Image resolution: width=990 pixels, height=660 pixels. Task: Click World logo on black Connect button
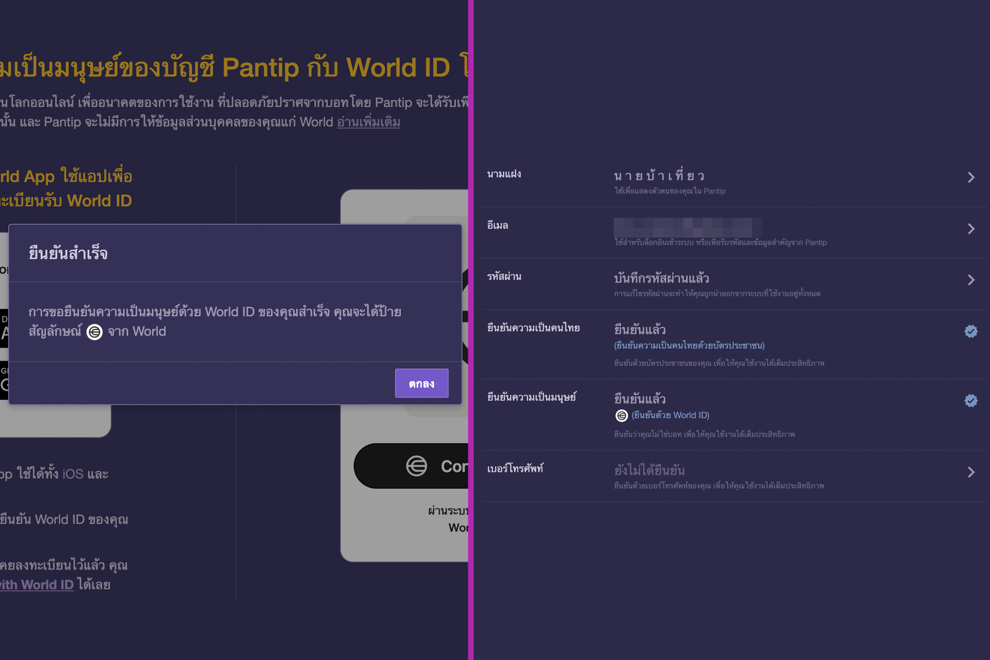click(416, 466)
